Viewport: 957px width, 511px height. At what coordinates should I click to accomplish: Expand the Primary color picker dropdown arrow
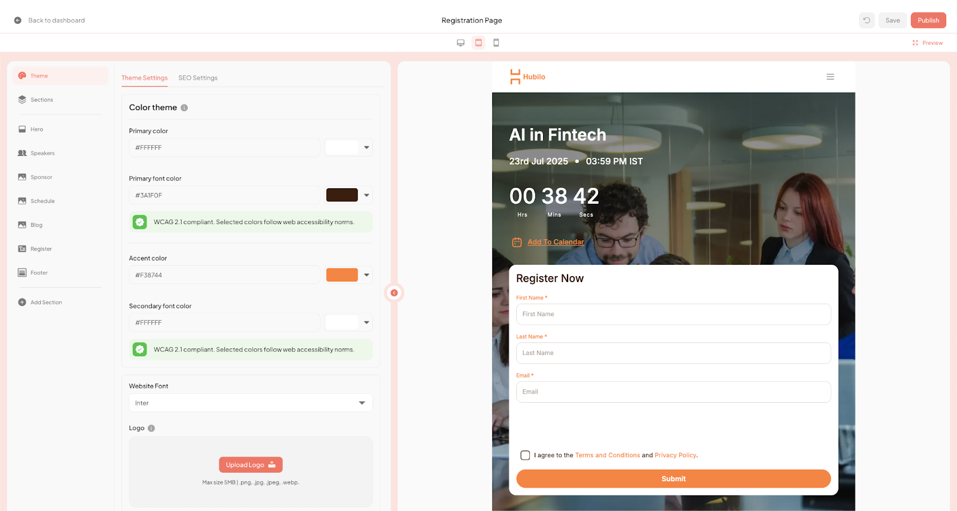(367, 148)
